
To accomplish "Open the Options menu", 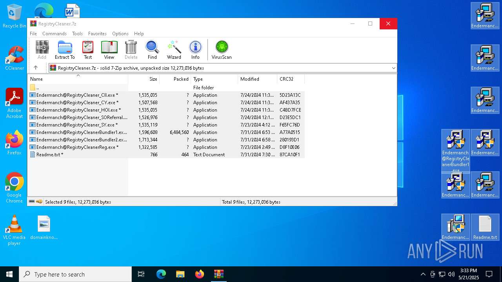I will click(x=120, y=34).
